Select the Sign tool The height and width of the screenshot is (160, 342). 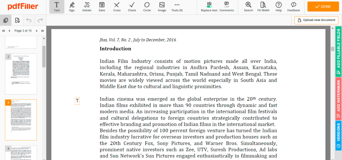[72, 7]
